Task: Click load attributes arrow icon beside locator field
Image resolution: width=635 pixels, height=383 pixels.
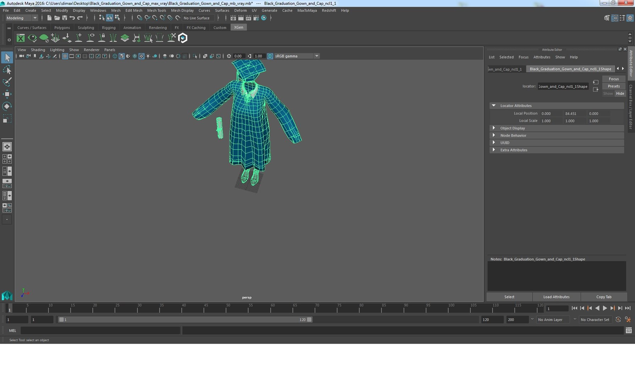Action: 596,82
